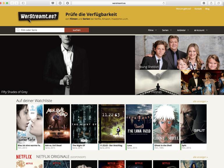Click the magnifier icon in search field
This screenshot has height=168, width=224.
(18, 30)
